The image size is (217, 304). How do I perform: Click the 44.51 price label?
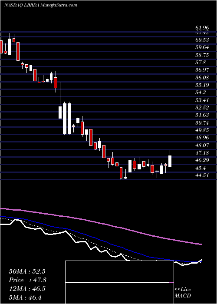click(202, 175)
